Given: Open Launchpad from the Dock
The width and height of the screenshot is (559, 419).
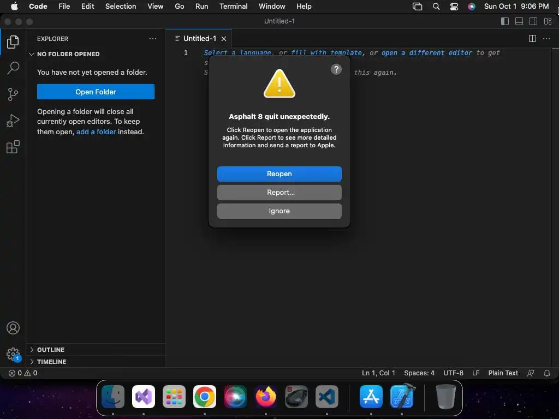Looking at the screenshot, I should point(174,397).
